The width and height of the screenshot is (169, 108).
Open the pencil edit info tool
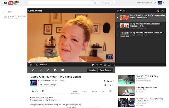[33, 70]
